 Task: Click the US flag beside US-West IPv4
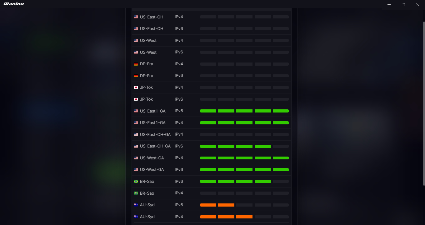click(136, 41)
